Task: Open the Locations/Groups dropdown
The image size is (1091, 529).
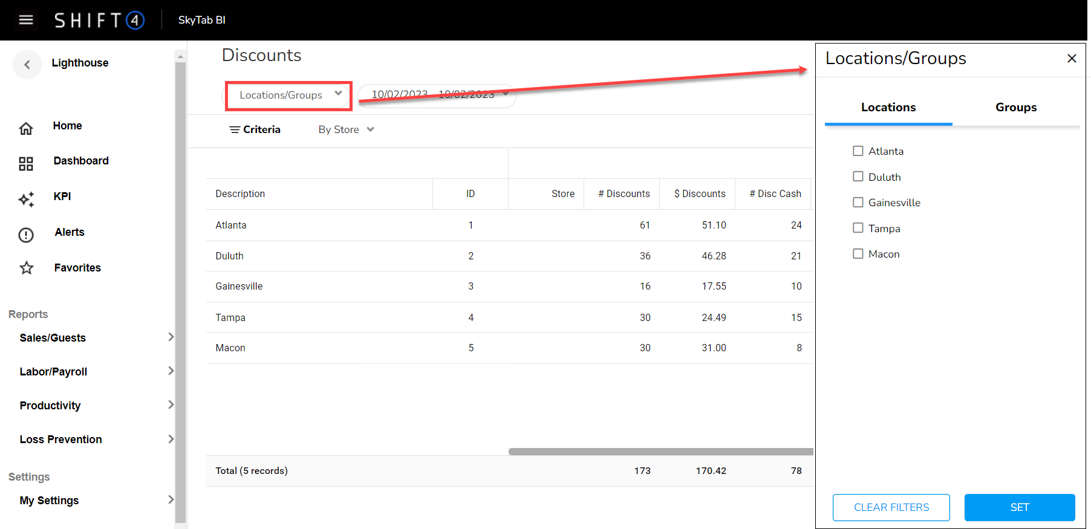Action: coord(289,95)
